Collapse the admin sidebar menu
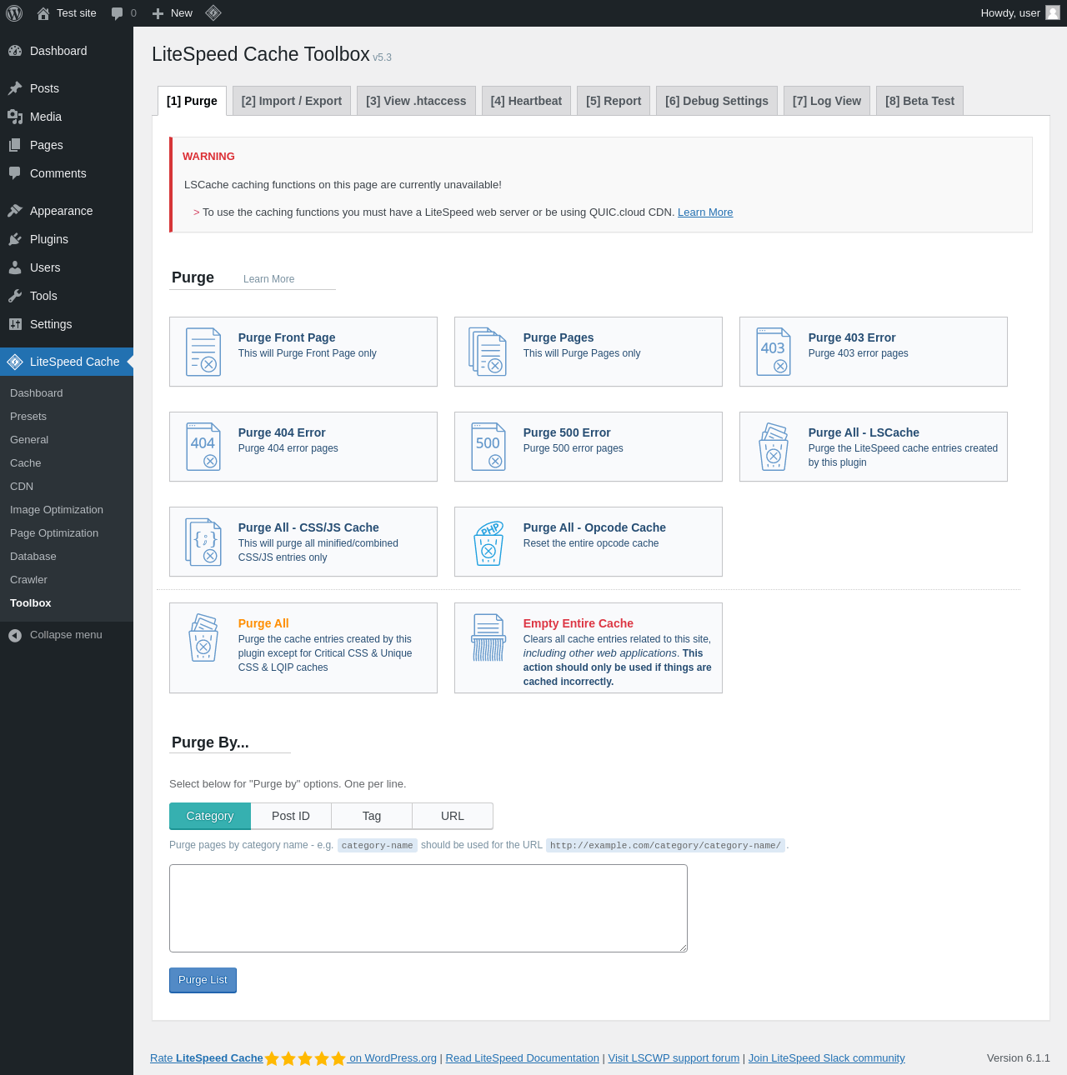Screen dimensions: 1067x1075 pyautogui.click(x=66, y=635)
